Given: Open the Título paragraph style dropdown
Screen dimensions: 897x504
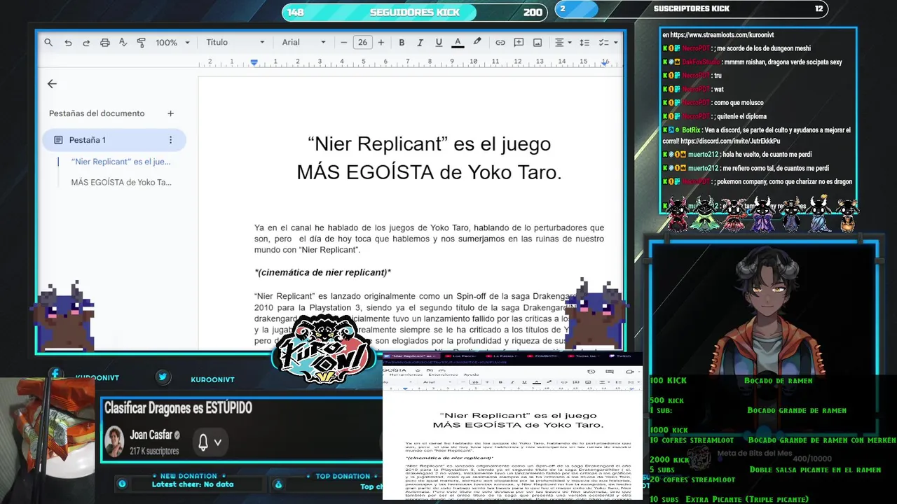Looking at the screenshot, I should pyautogui.click(x=235, y=43).
